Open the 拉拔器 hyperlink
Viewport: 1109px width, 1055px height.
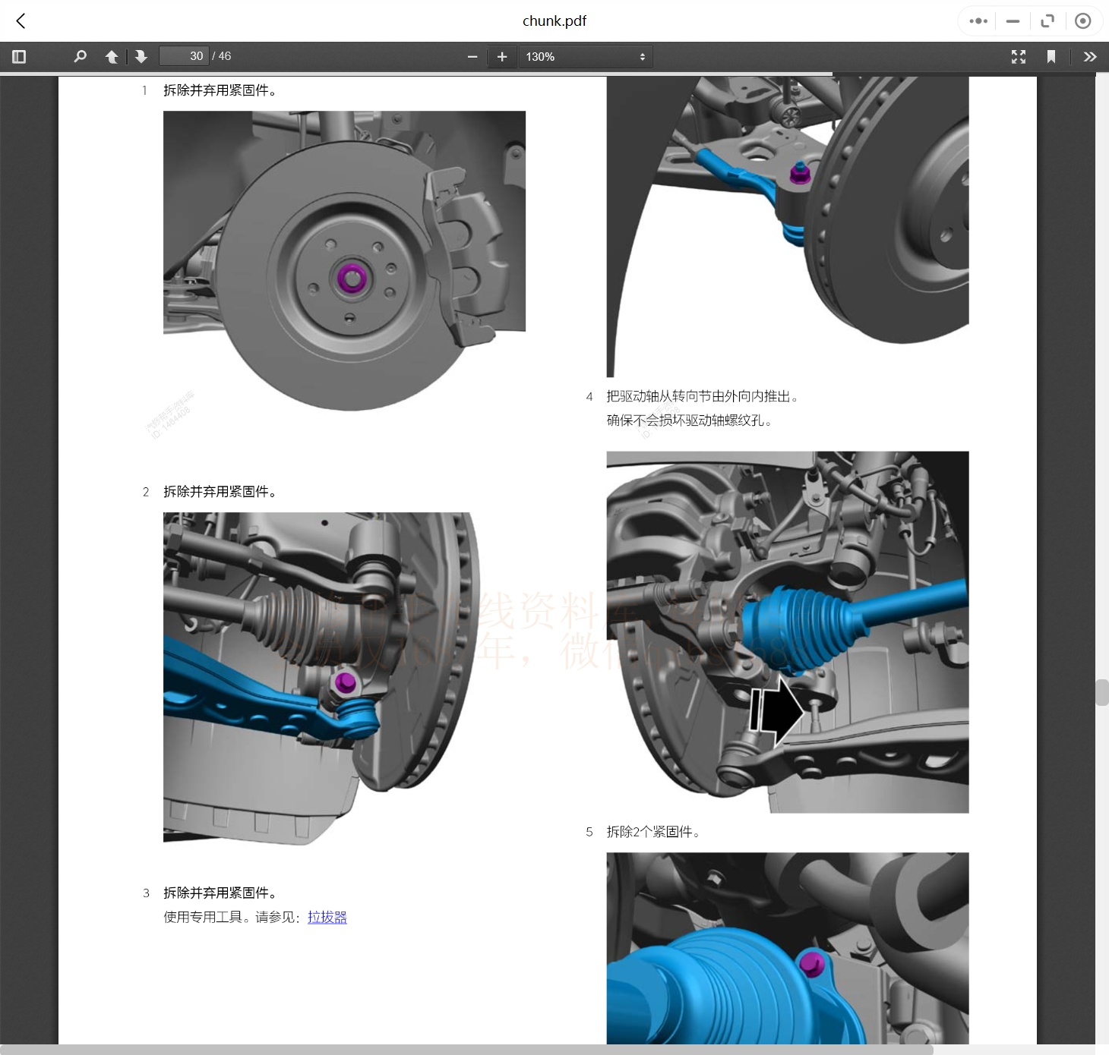[x=327, y=917]
